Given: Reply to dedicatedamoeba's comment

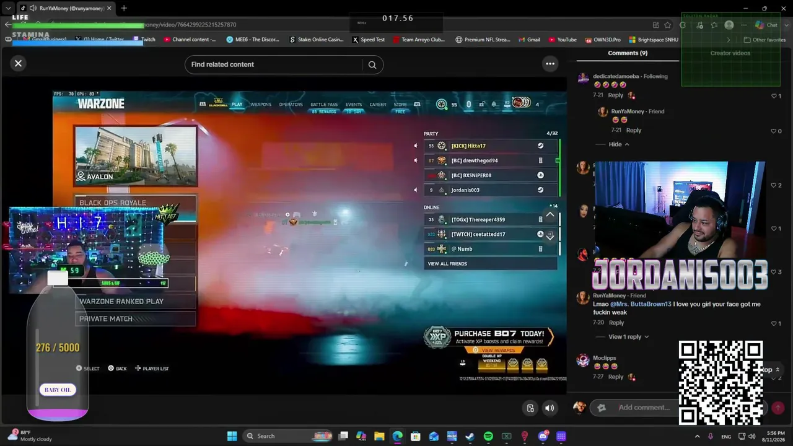Looking at the screenshot, I should click(x=615, y=95).
